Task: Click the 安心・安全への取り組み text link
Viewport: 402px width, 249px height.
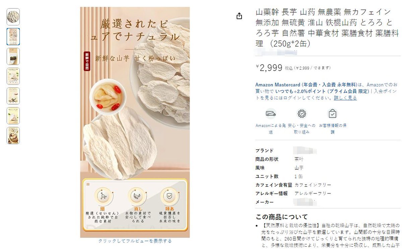Action: (301, 129)
